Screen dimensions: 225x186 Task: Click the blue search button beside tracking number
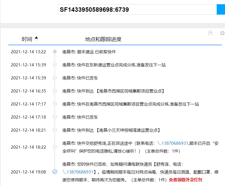pos(221,9)
